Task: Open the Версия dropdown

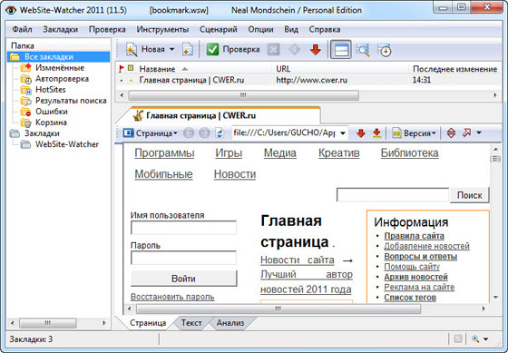Action: 414,133
